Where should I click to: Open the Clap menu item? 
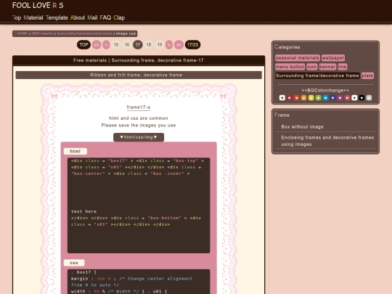[119, 17]
